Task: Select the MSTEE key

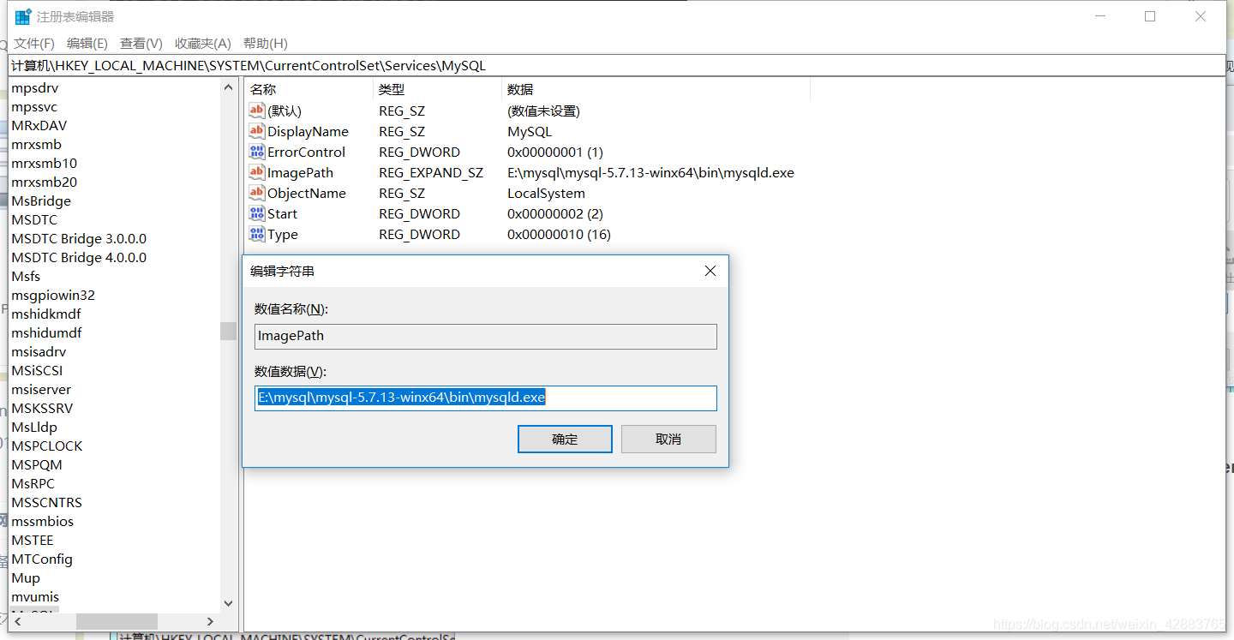Action: 33,540
